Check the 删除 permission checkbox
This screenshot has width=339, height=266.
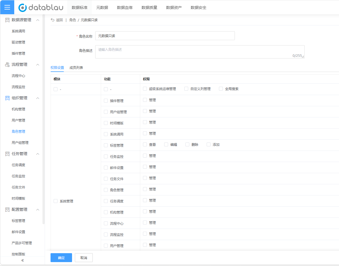click(x=187, y=144)
